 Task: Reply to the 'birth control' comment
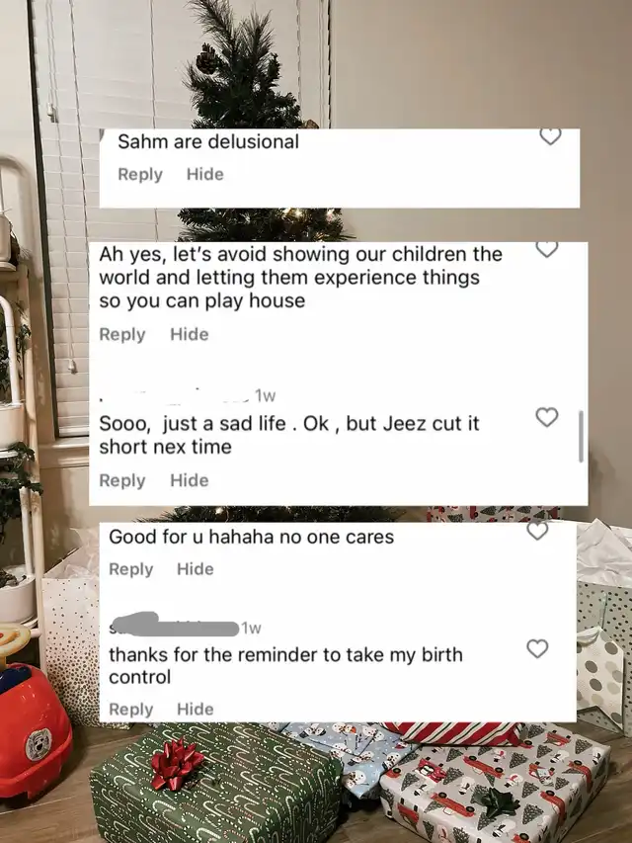(131, 710)
